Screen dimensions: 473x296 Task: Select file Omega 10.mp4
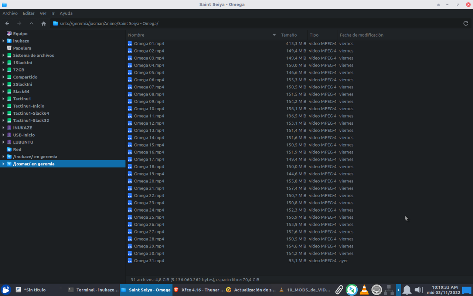point(149,109)
